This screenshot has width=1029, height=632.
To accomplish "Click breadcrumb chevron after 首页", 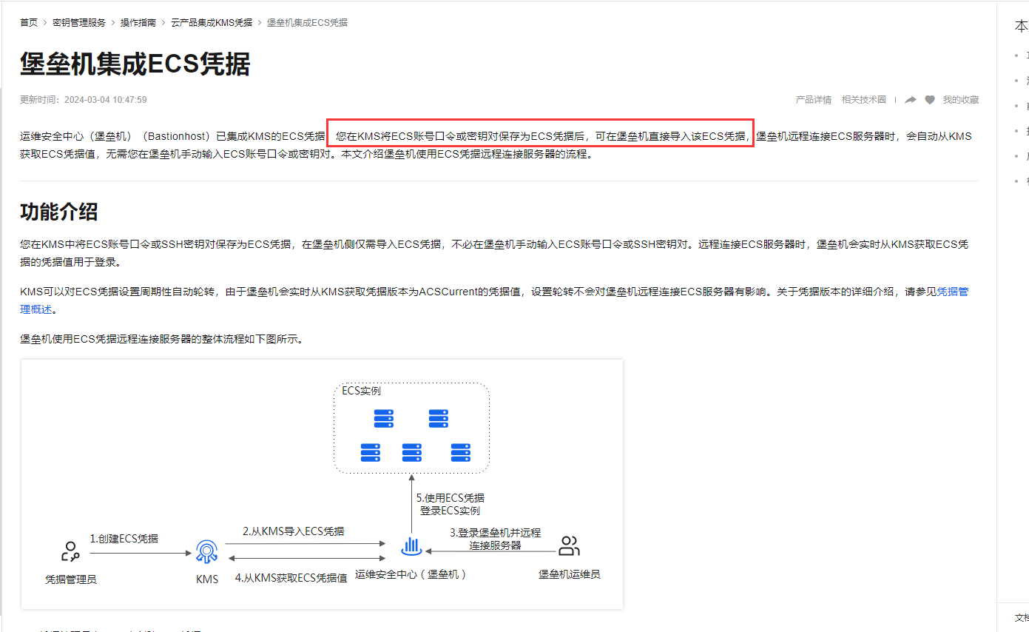I will pos(45,23).
